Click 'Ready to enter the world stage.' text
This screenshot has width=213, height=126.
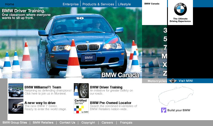click(x=46, y=109)
